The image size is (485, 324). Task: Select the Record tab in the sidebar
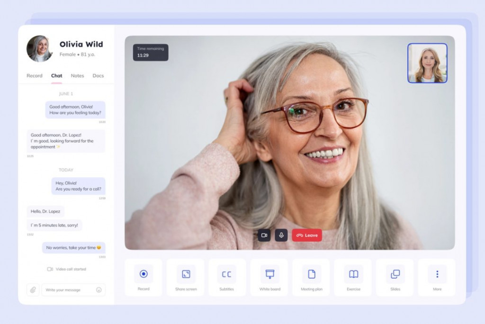(34, 75)
